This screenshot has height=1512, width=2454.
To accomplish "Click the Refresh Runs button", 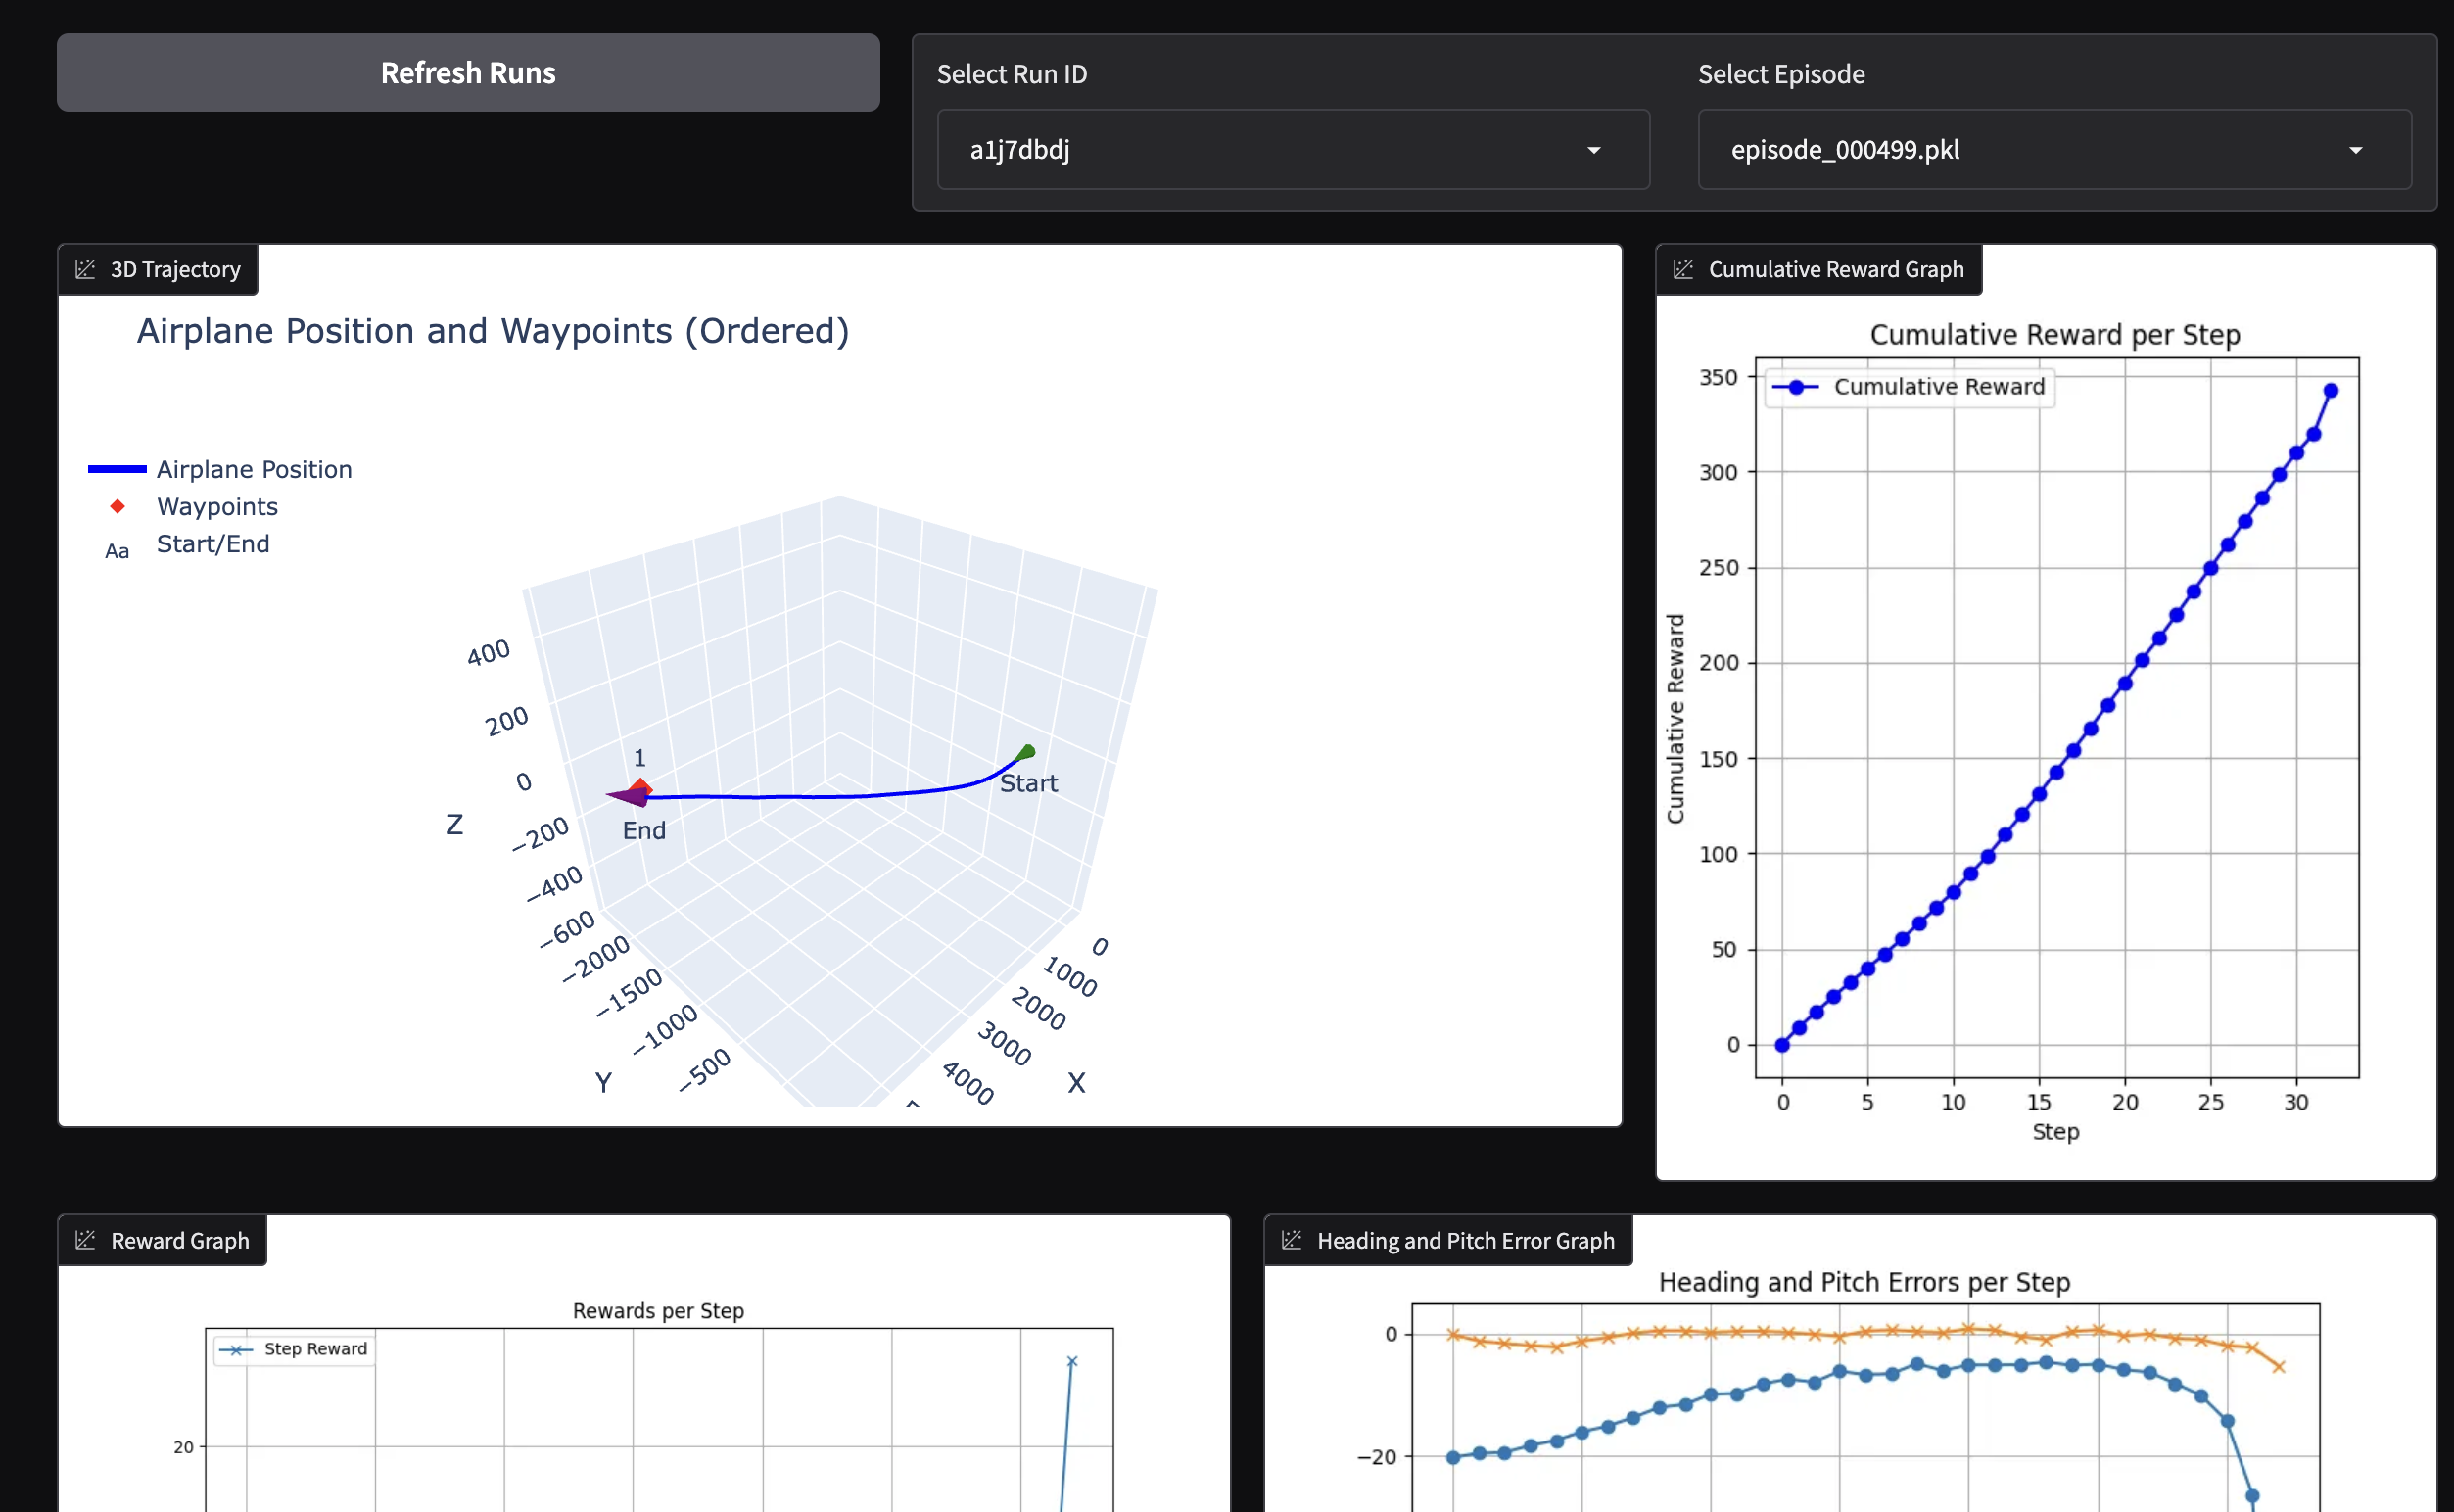I will 467,72.
